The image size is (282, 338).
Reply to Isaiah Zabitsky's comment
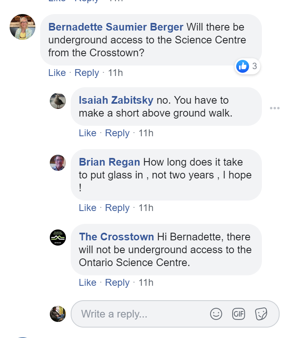(x=117, y=133)
